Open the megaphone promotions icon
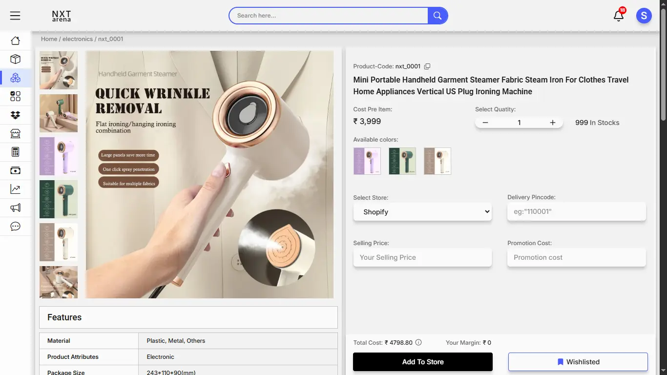 [x=15, y=208]
